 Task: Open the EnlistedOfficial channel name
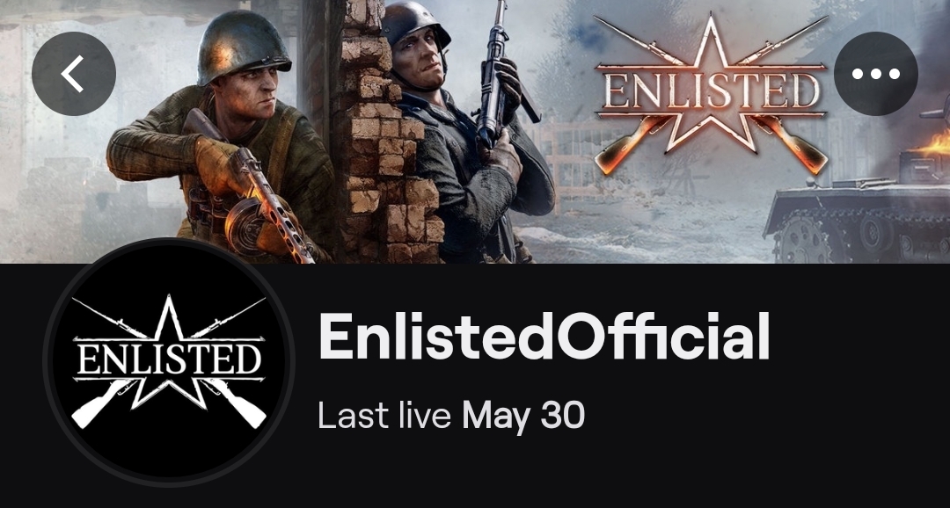coord(544,337)
